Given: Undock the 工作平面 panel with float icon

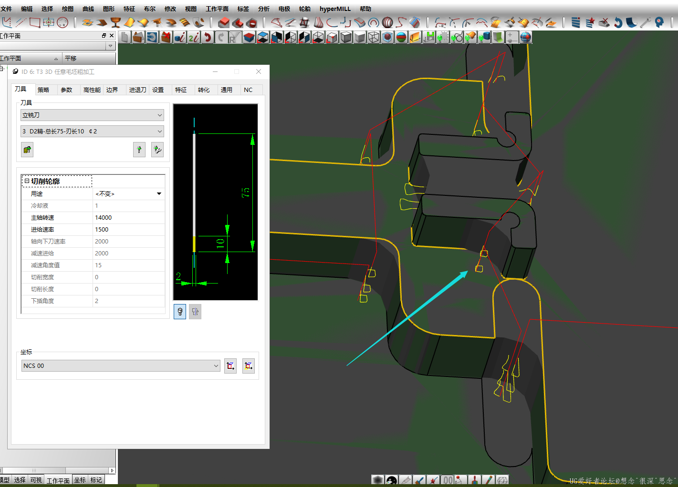Looking at the screenshot, I should point(104,36).
